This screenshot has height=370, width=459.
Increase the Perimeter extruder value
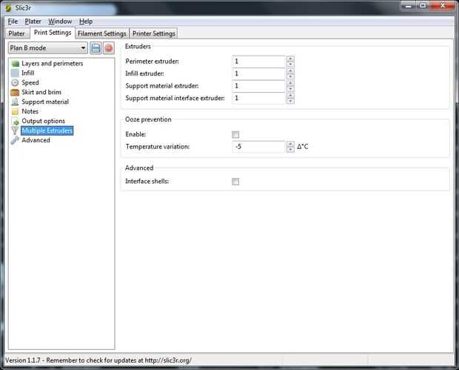point(290,59)
